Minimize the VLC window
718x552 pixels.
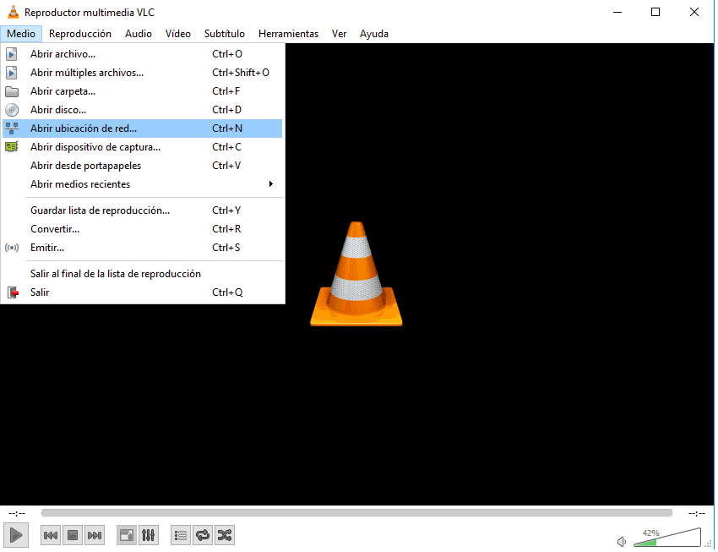point(617,13)
